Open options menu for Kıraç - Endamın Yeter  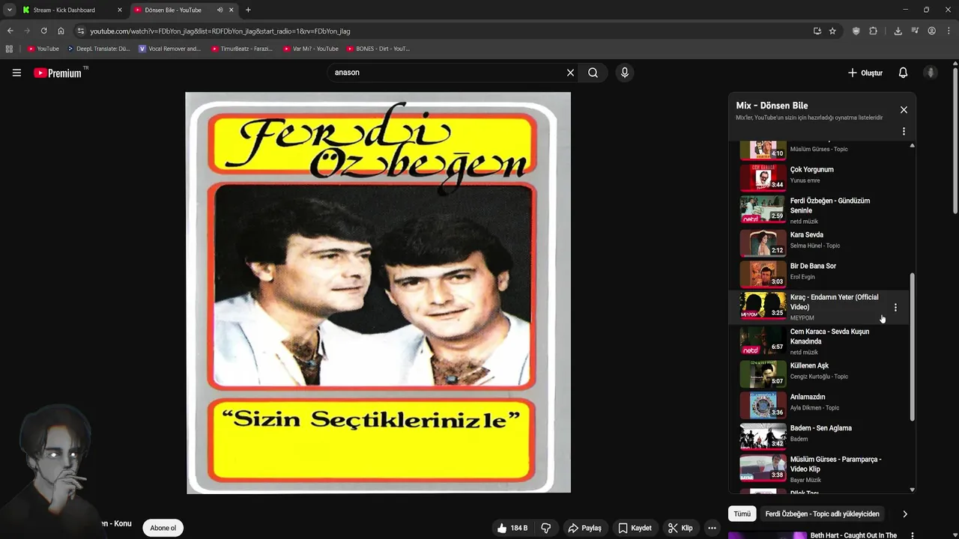point(895,307)
